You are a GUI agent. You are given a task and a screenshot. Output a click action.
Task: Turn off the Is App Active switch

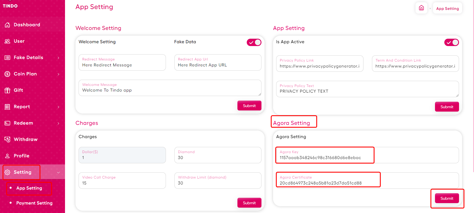[x=451, y=42]
